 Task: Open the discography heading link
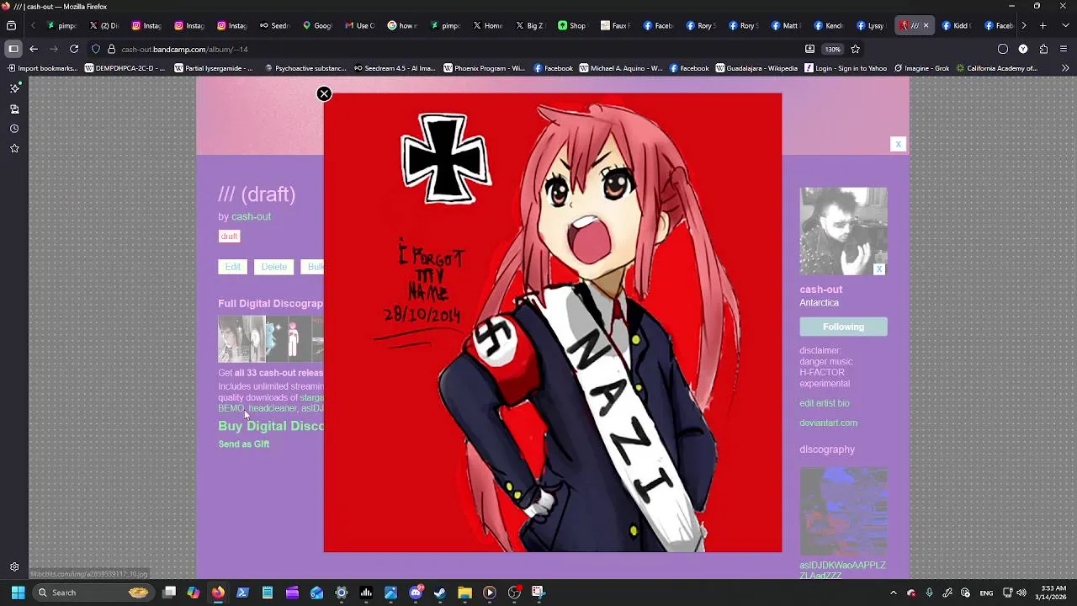coord(827,449)
